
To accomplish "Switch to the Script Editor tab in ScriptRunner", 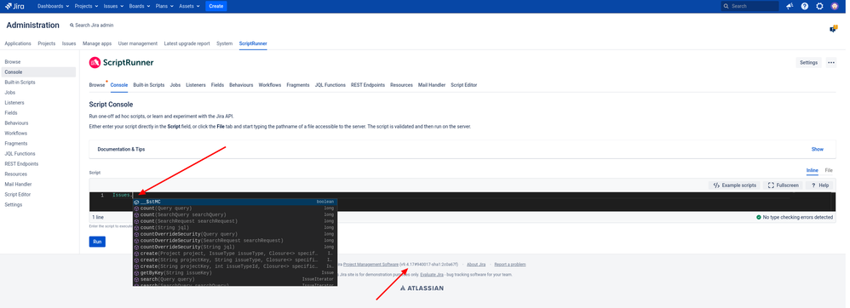I will pyautogui.click(x=464, y=85).
